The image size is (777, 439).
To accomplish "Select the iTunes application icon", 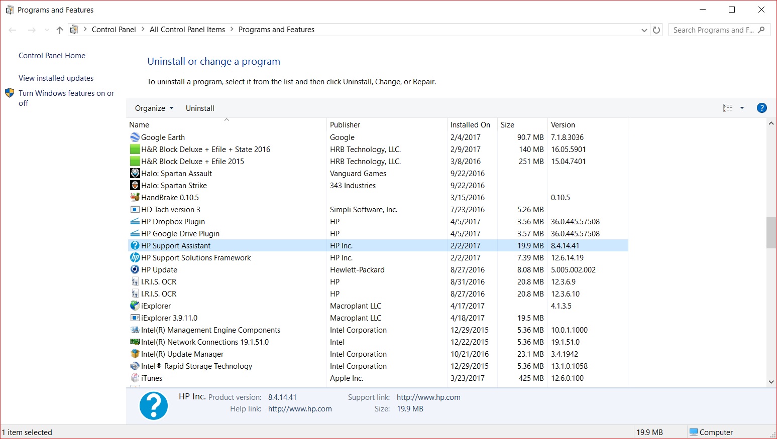I will (135, 378).
